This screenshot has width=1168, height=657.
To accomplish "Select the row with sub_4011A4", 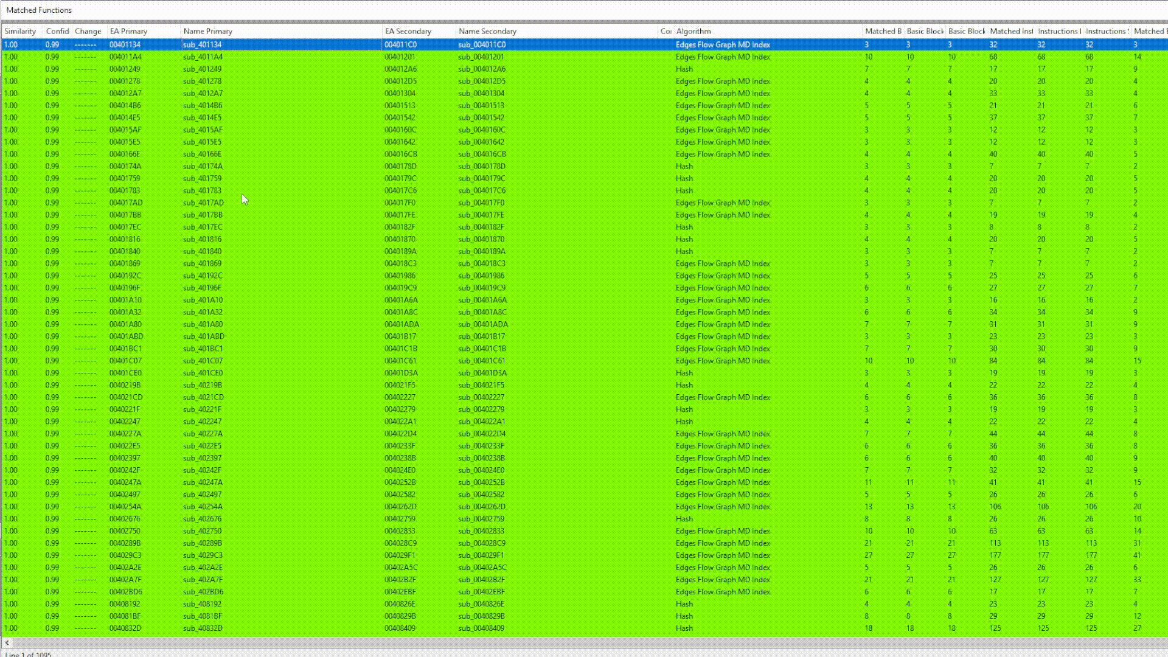I will point(584,57).
